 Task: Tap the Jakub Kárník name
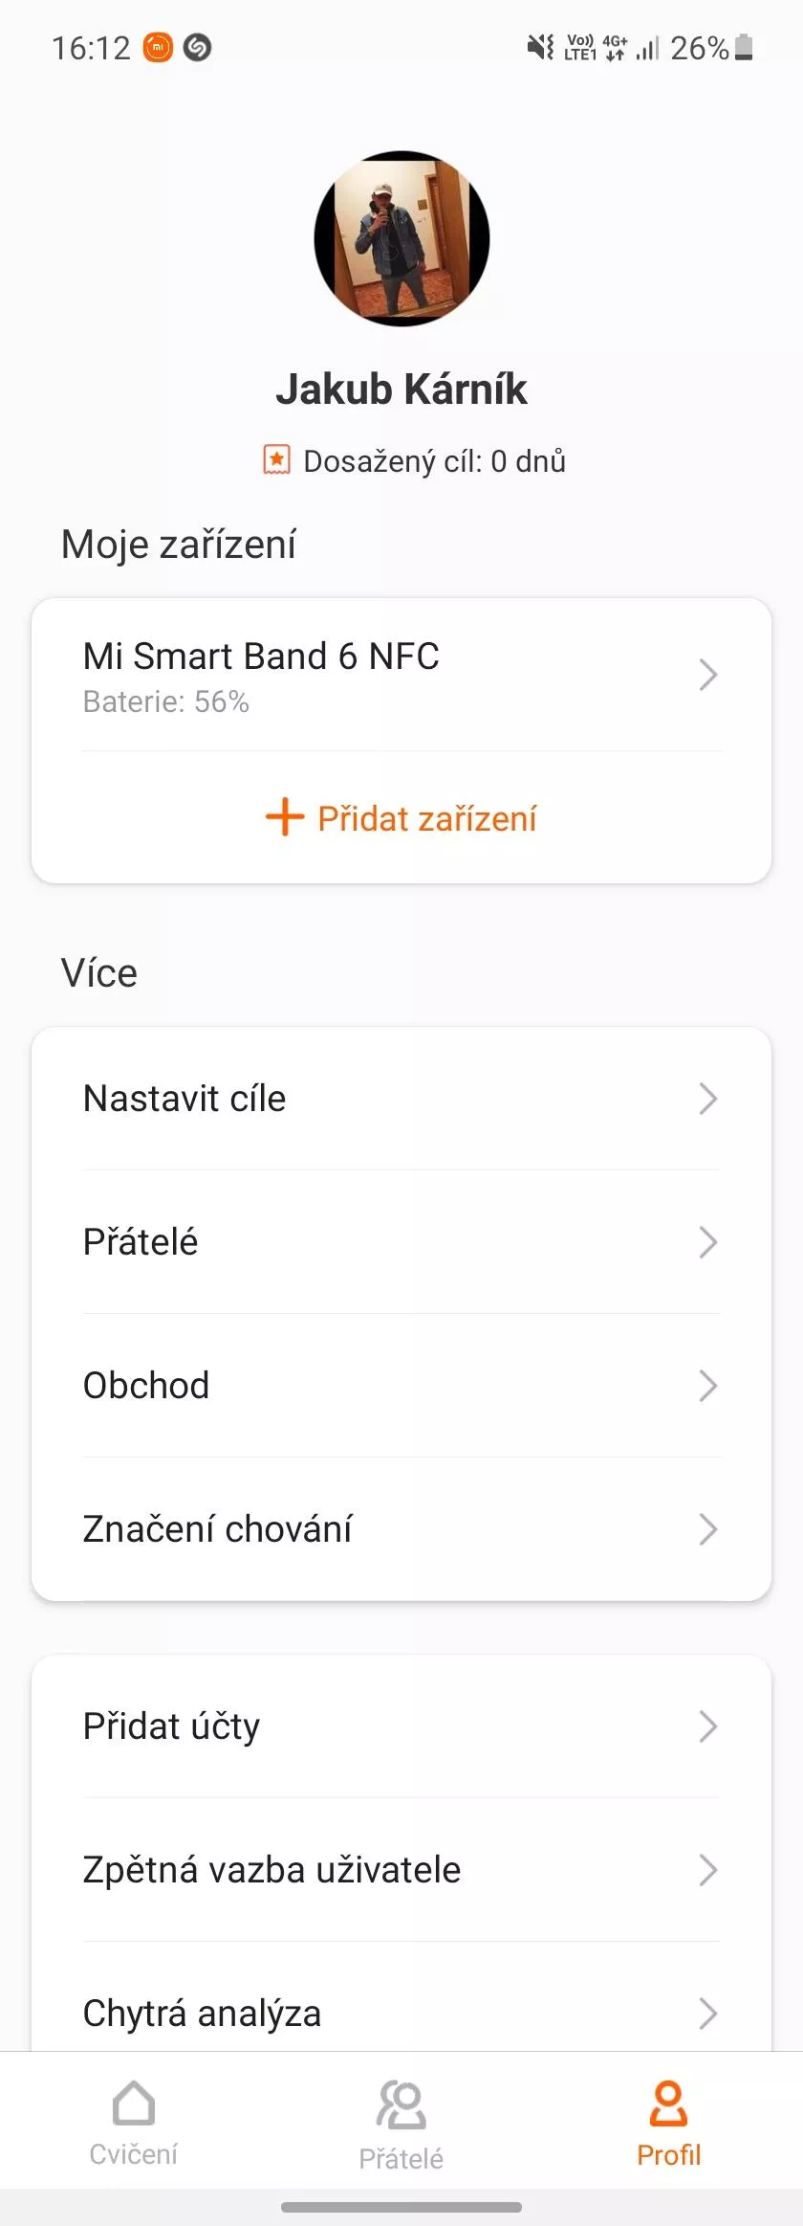click(x=401, y=390)
